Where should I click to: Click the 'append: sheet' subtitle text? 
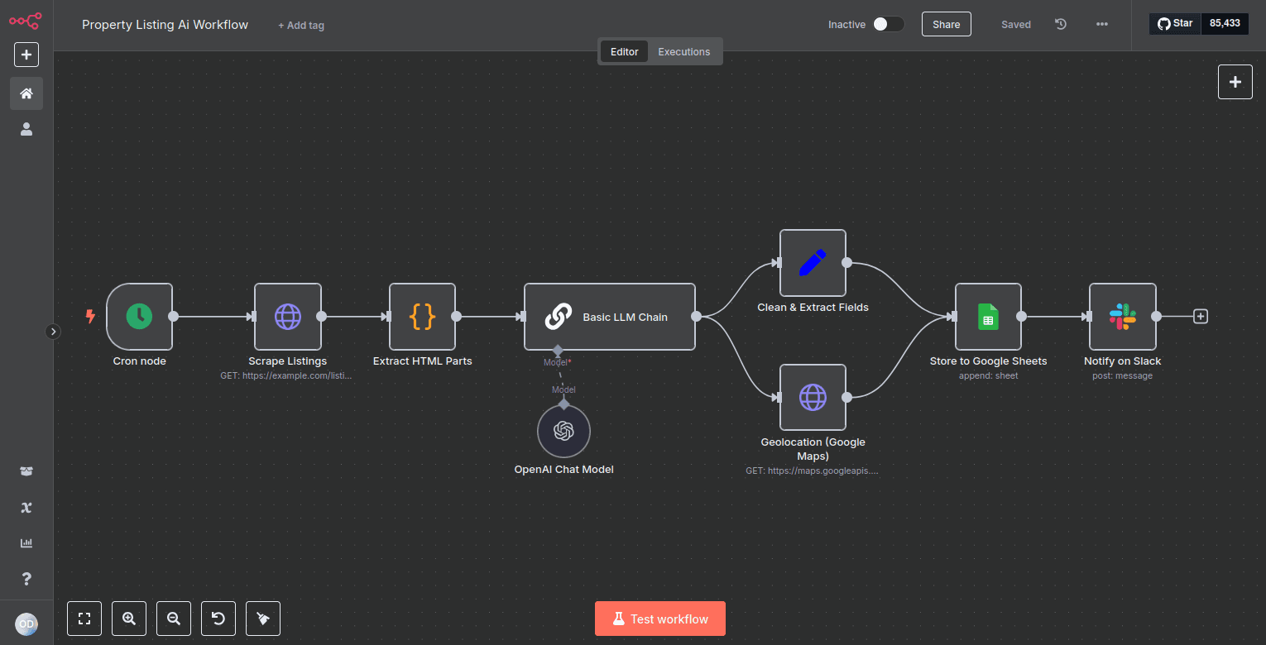[x=988, y=375]
